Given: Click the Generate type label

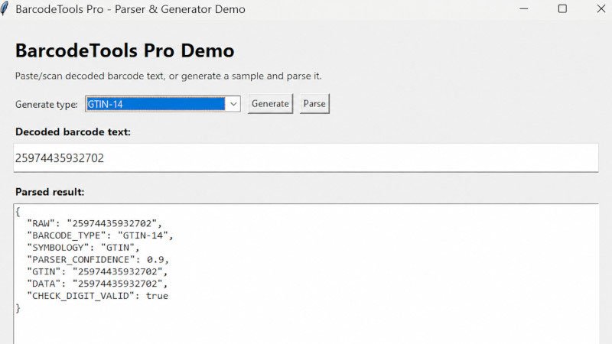Looking at the screenshot, I should 47,105.
